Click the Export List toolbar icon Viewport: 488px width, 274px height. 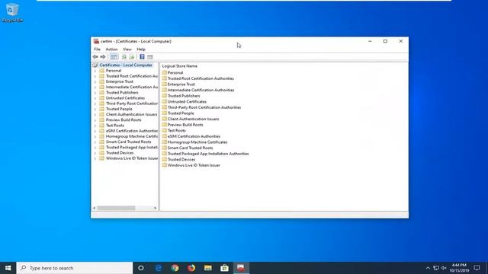(132, 57)
